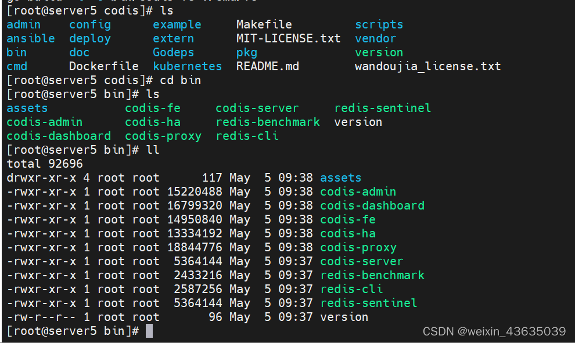Select file size '14950840' of codis-fe
Image resolution: width=575 pixels, height=343 pixels.
[x=195, y=219]
